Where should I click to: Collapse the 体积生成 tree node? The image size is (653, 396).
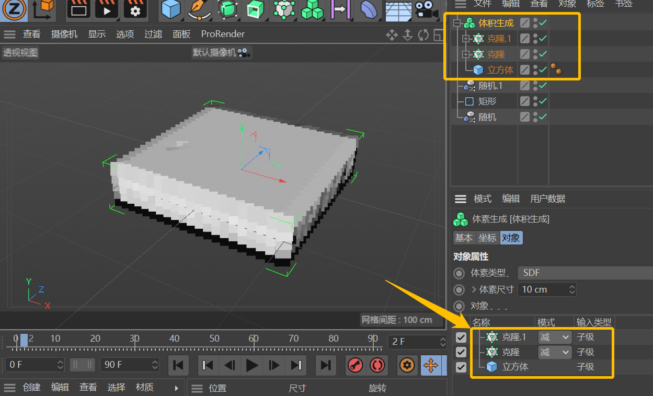457,23
